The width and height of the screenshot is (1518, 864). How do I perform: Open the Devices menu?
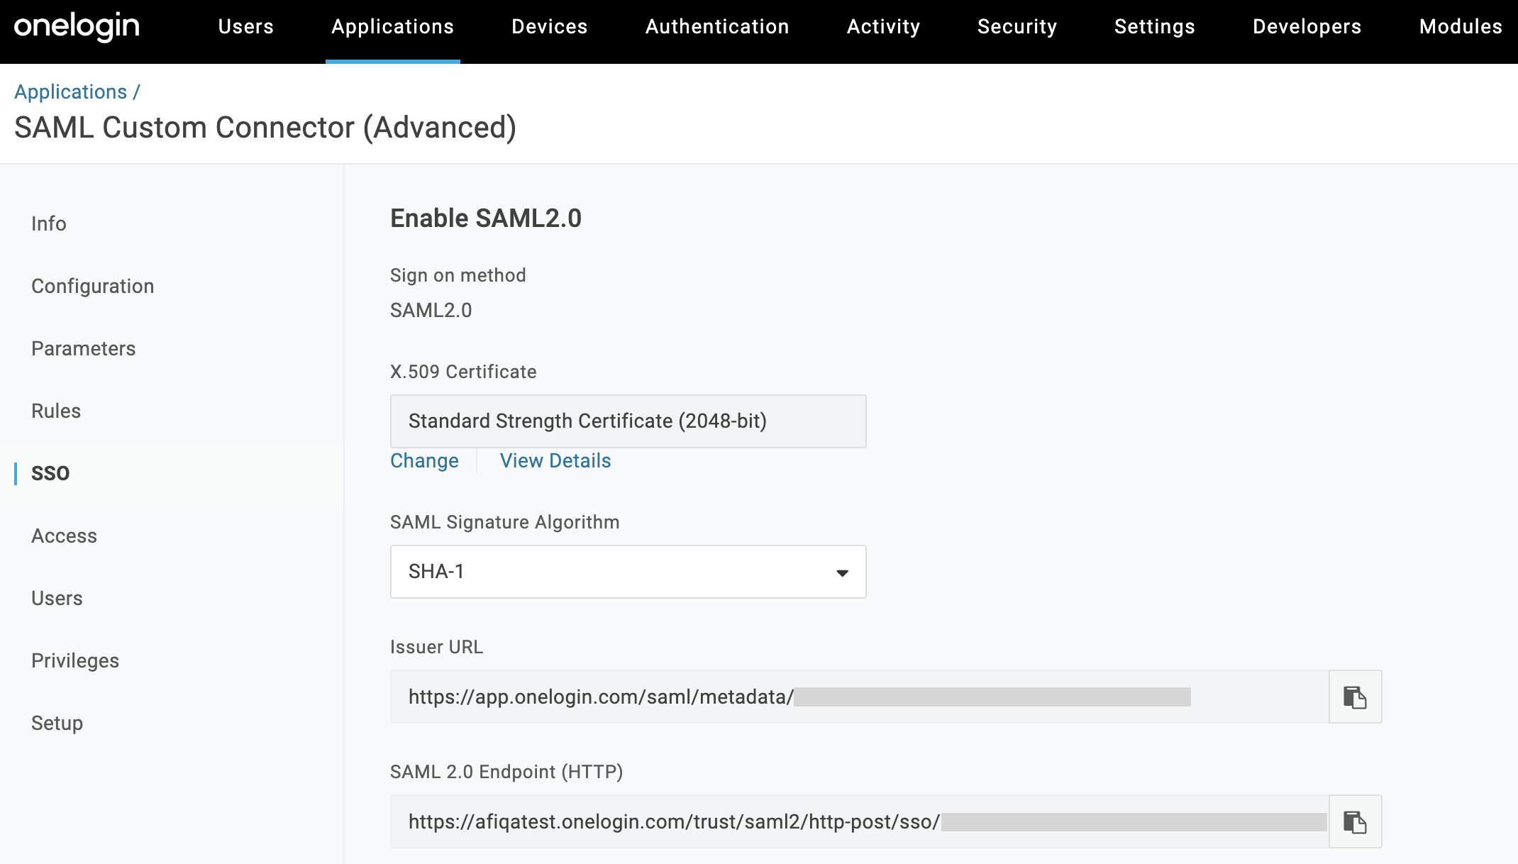tap(549, 27)
